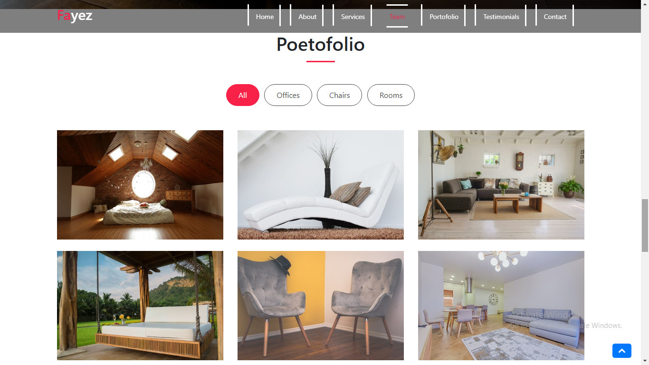Select the All portfolio filter

coord(243,95)
